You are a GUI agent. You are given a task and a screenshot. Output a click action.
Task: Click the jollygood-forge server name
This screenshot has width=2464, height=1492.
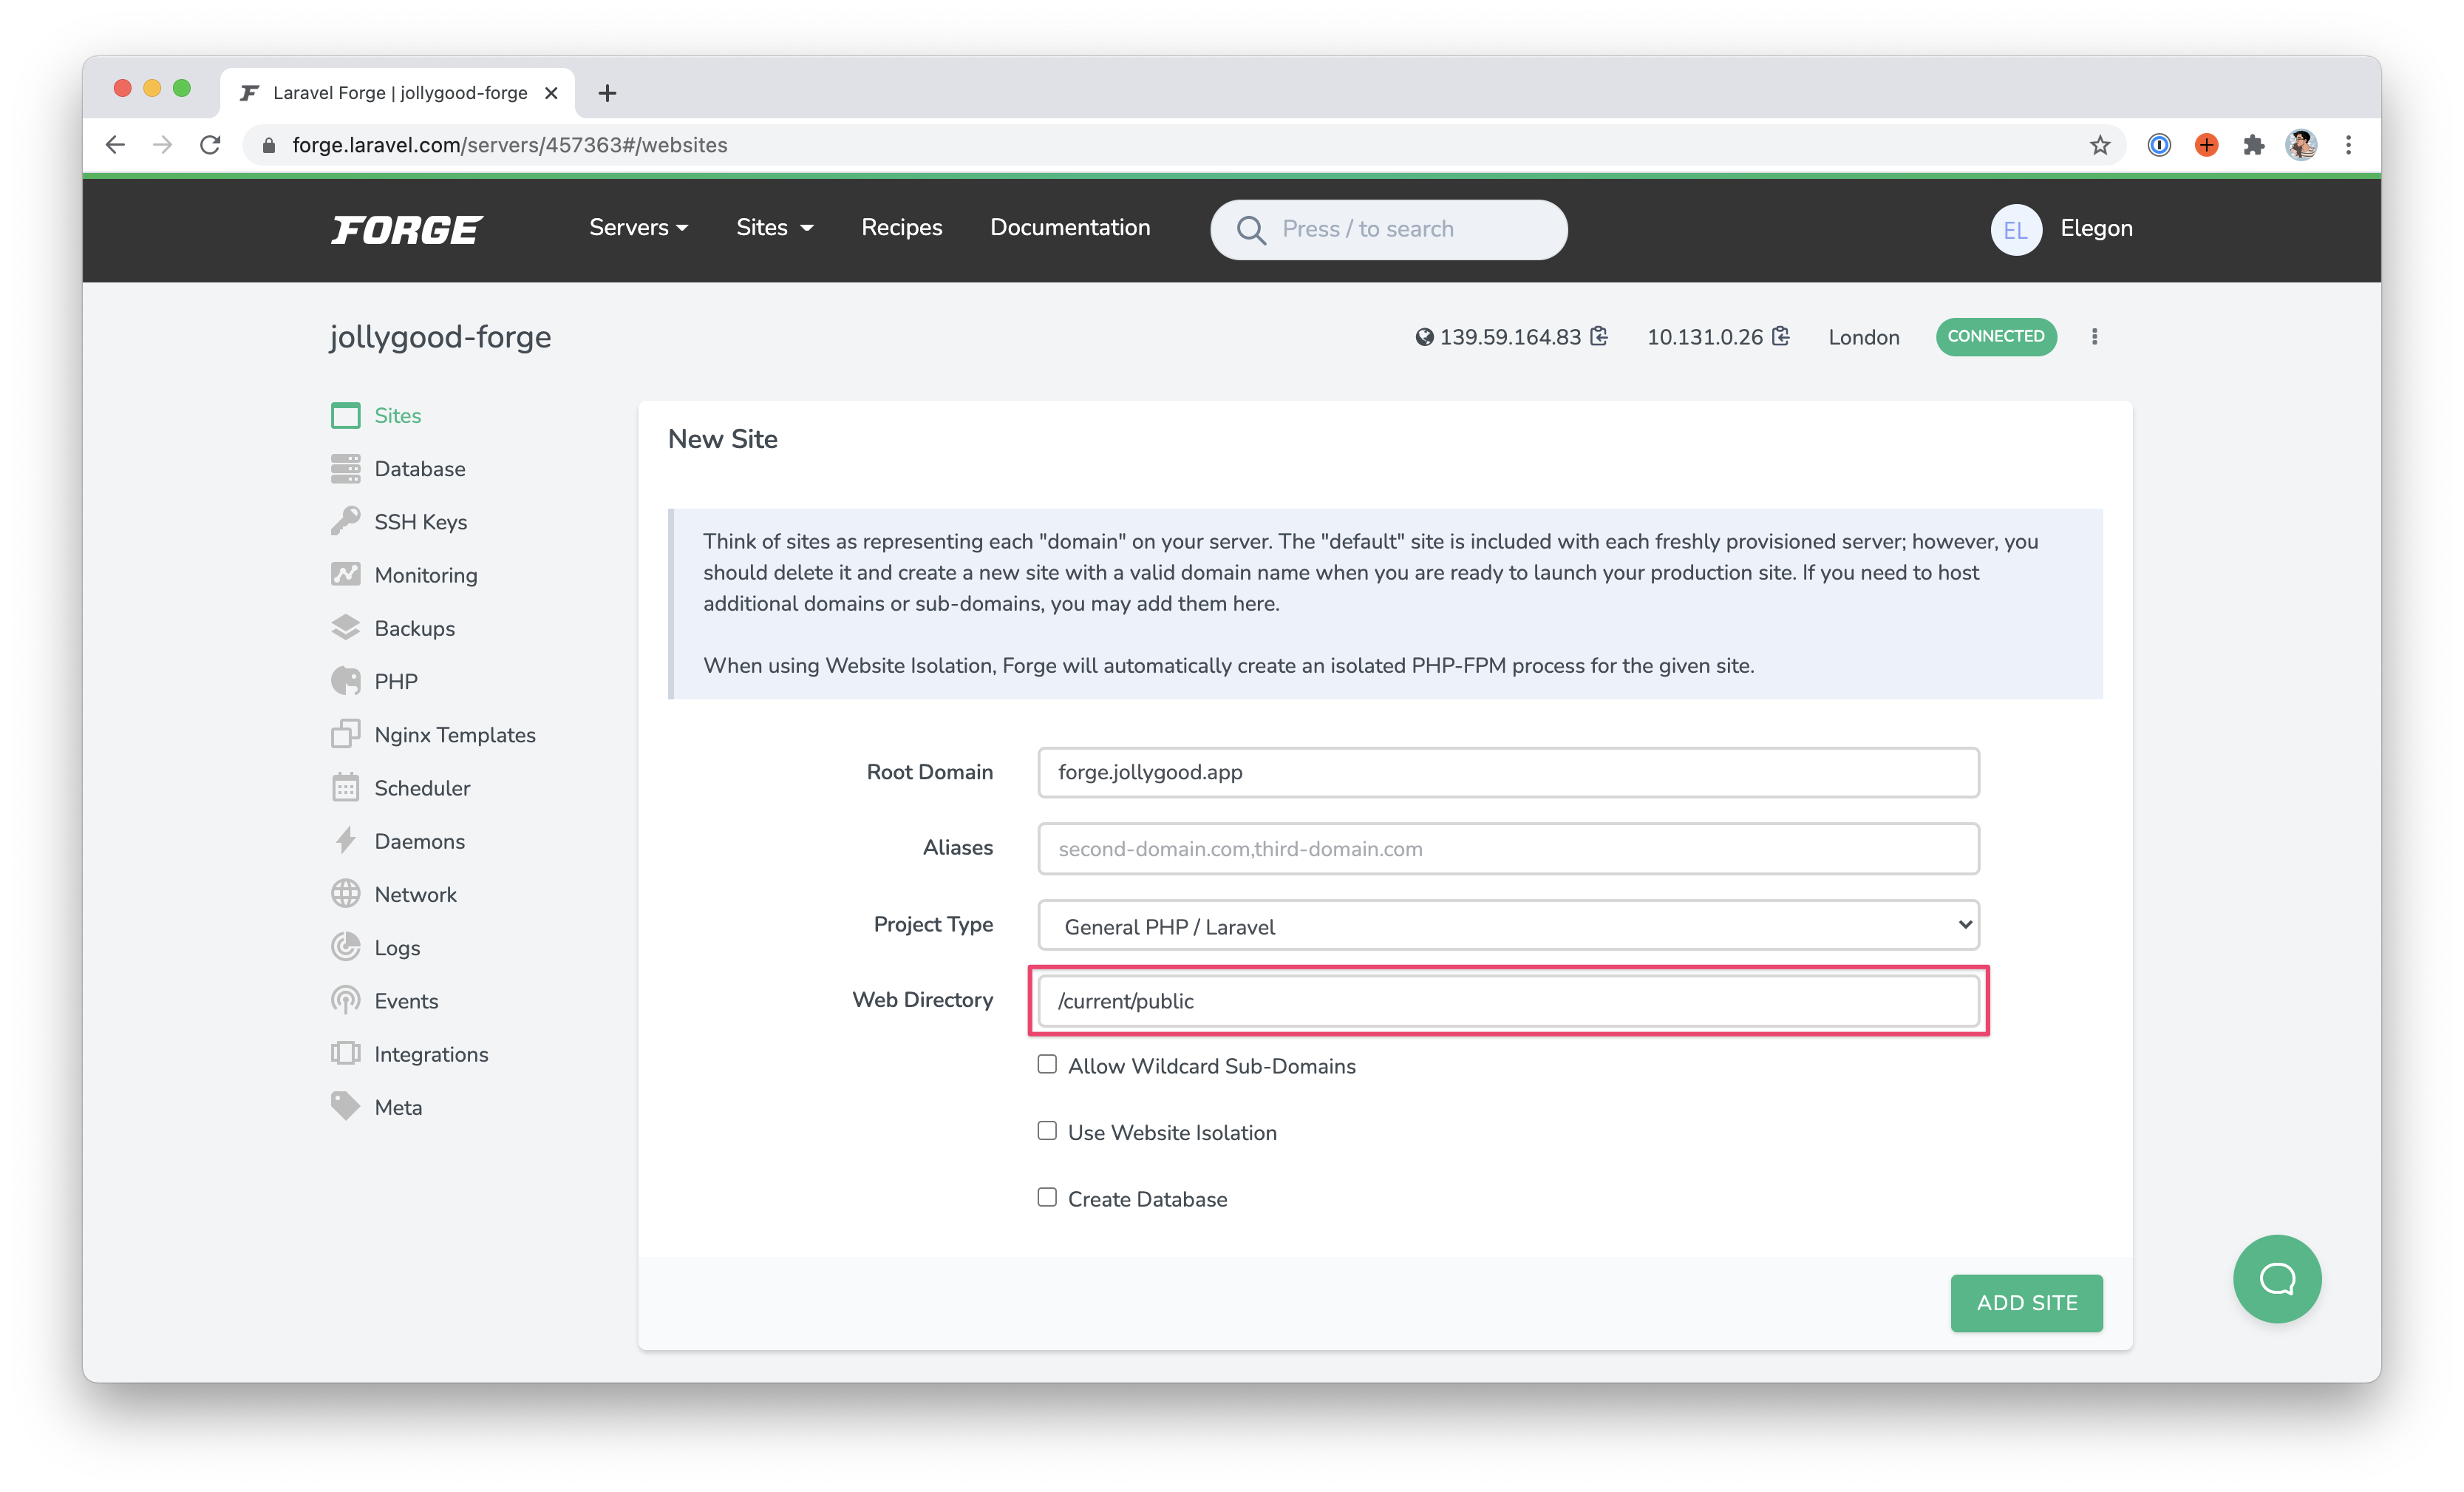(440, 337)
